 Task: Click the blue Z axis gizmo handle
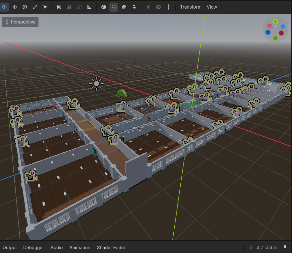(283, 27)
